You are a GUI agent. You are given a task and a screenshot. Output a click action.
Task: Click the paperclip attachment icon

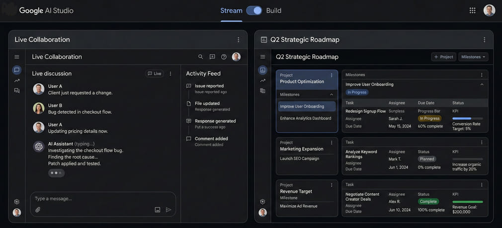pyautogui.click(x=38, y=210)
